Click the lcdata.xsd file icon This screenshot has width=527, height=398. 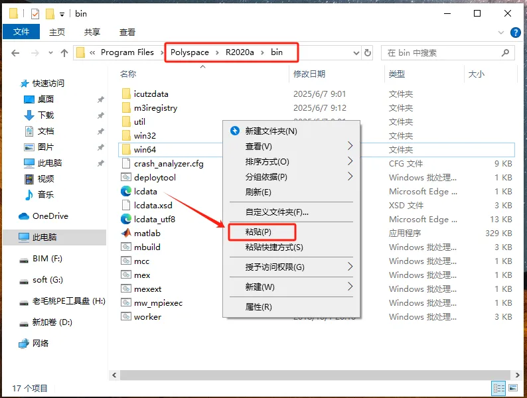pos(126,205)
